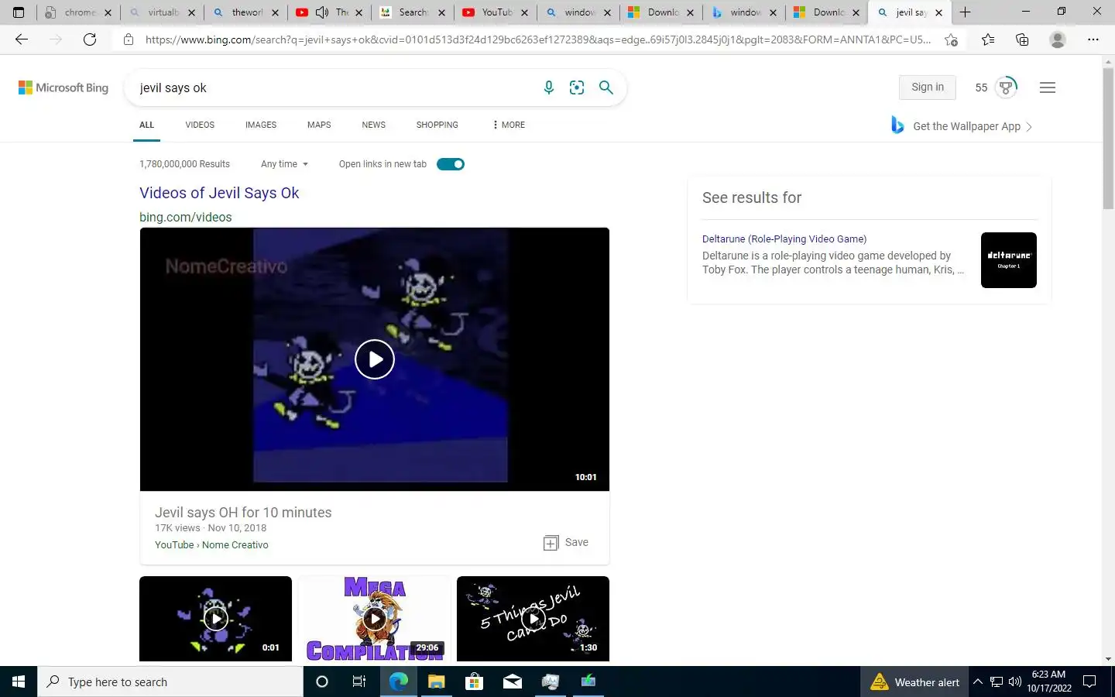Open the Deltarune (Role-Playing Video Game) link
The height and width of the screenshot is (697, 1115).
784,239
